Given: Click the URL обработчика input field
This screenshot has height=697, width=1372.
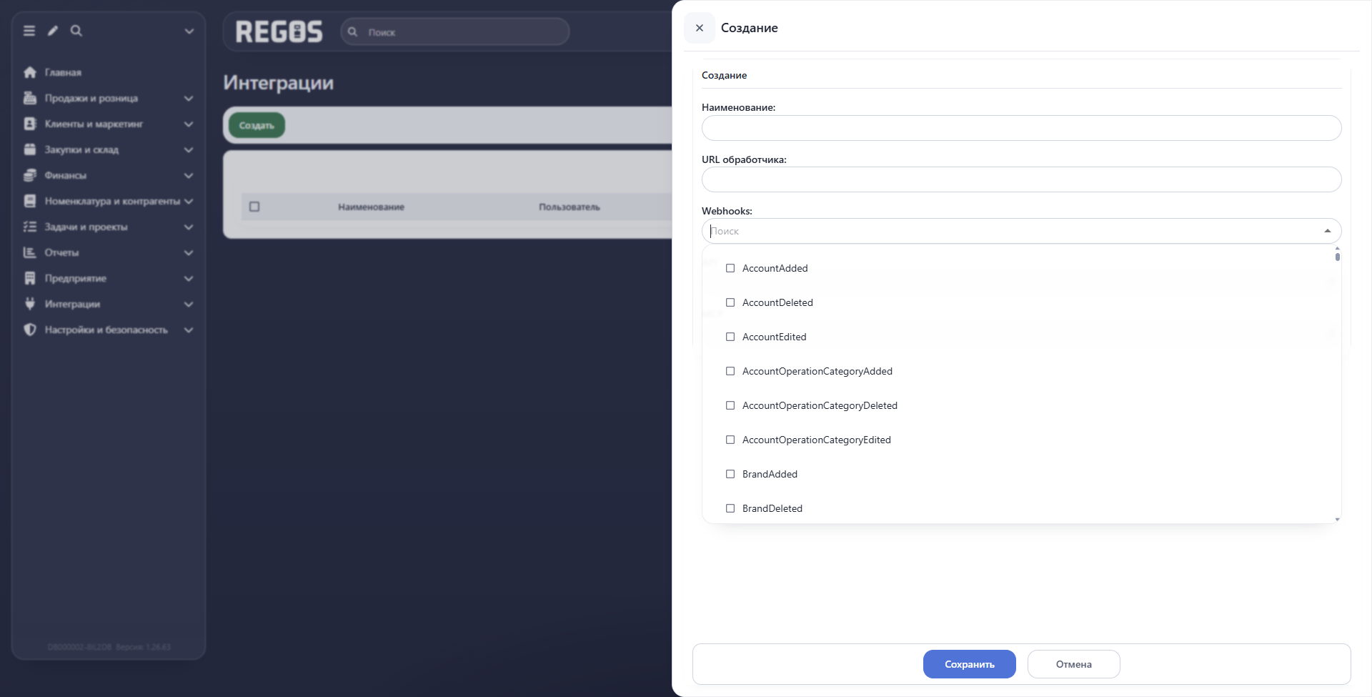Looking at the screenshot, I should 1022,179.
